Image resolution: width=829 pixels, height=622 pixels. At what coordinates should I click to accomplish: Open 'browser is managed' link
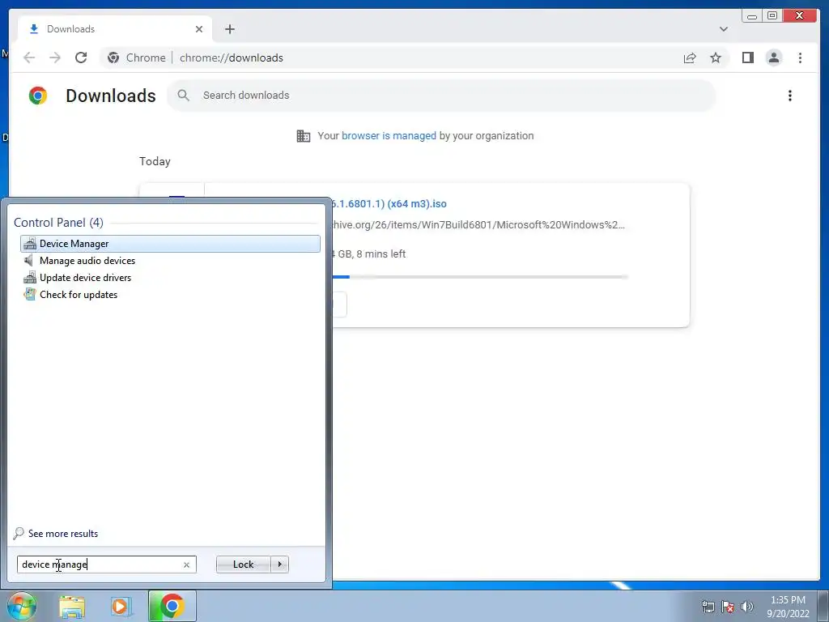coord(389,136)
